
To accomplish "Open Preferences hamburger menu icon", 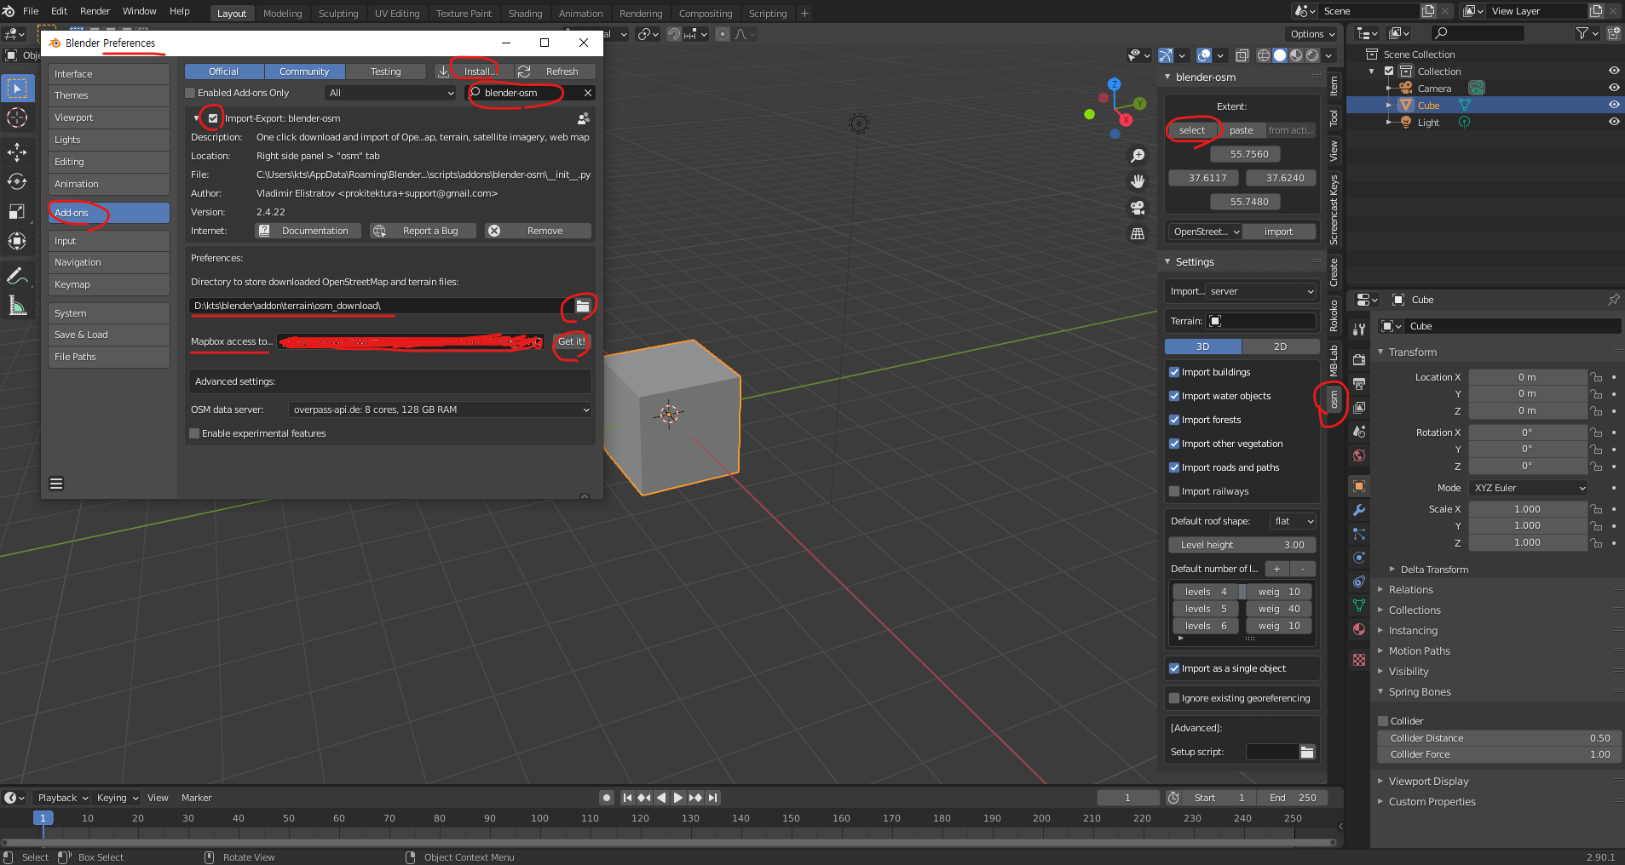I will click(56, 484).
